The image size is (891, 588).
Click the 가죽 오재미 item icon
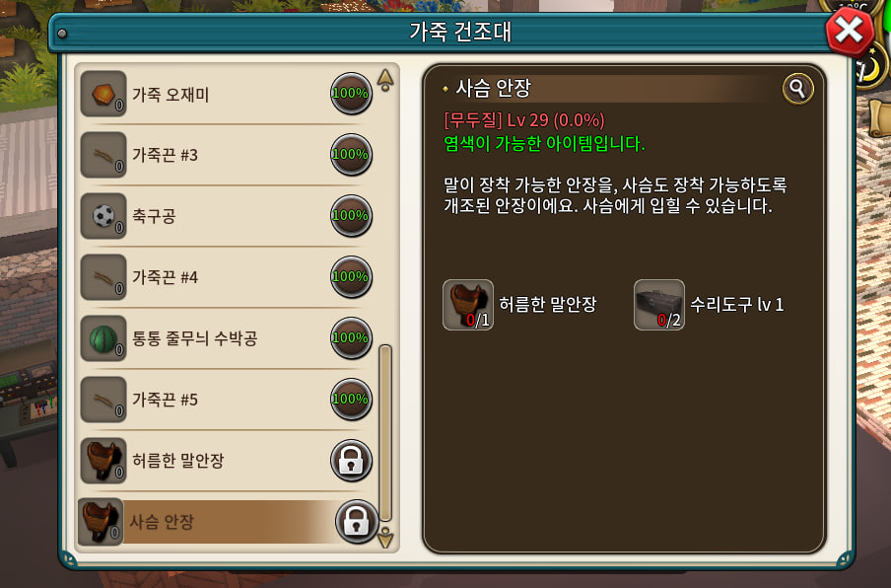103,94
